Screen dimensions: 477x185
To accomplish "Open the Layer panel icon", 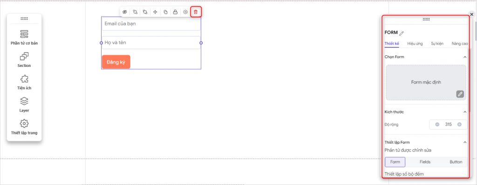I will (24, 105).
